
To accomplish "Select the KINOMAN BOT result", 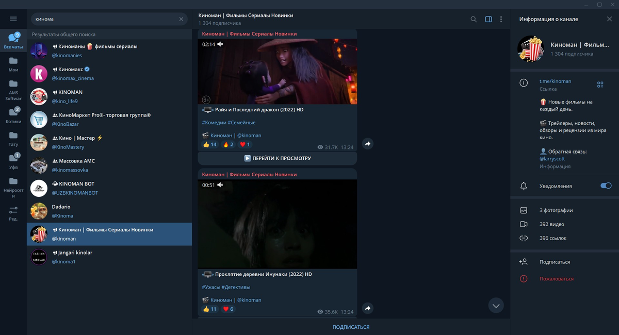I will point(109,188).
